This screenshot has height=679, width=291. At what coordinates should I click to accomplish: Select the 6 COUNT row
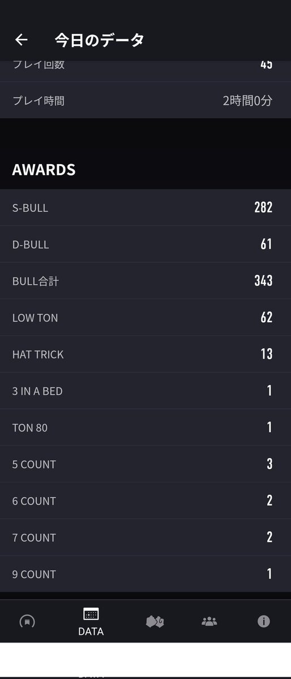click(x=145, y=501)
